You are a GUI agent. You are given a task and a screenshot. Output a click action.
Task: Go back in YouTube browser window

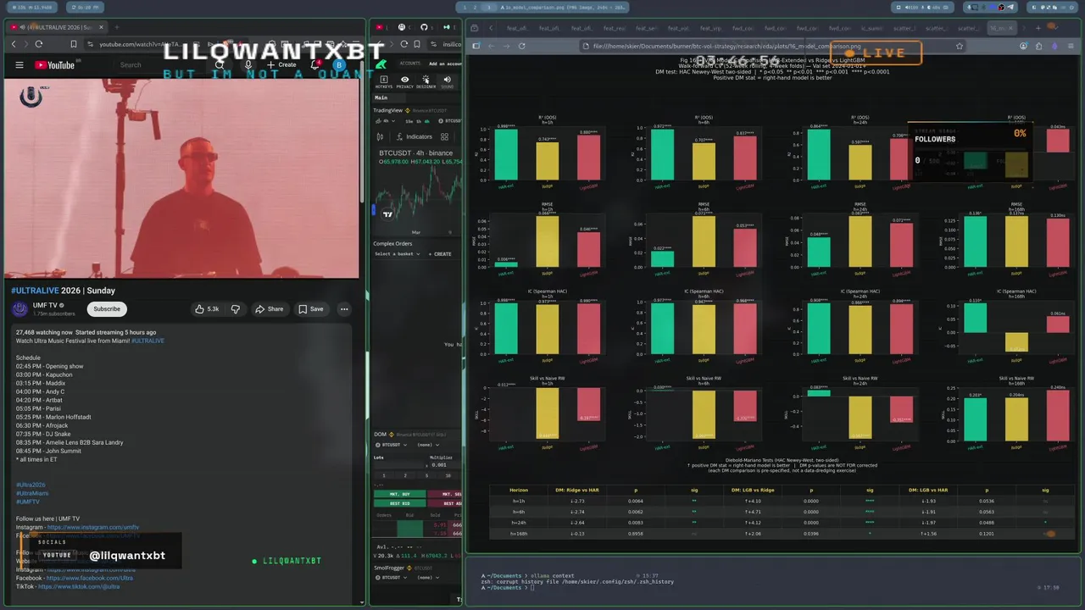coord(14,44)
